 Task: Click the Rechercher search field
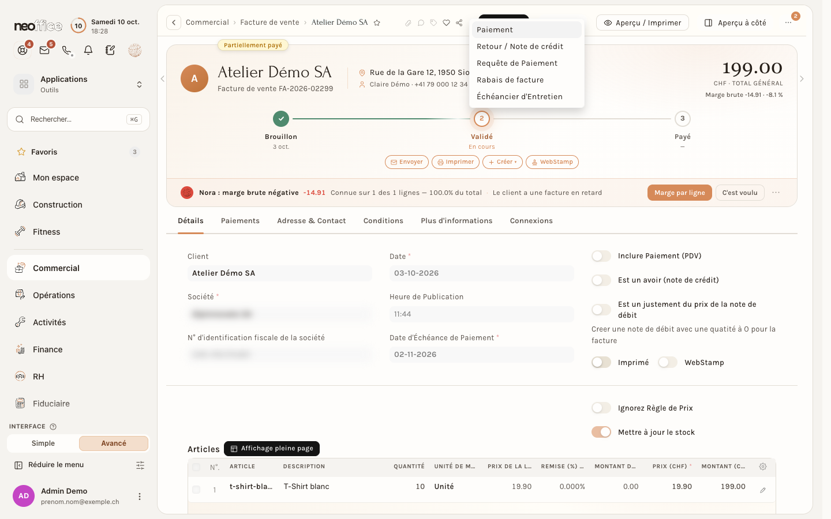[x=78, y=119]
